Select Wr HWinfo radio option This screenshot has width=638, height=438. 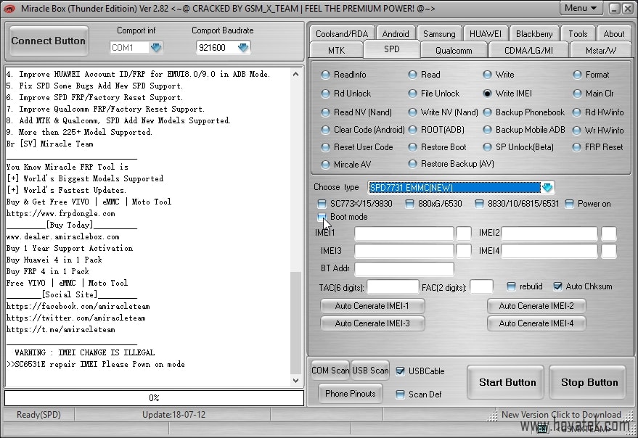576,131
